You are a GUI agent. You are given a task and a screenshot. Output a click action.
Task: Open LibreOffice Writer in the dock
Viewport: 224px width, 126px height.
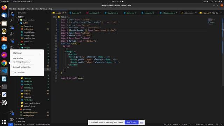click(4, 79)
